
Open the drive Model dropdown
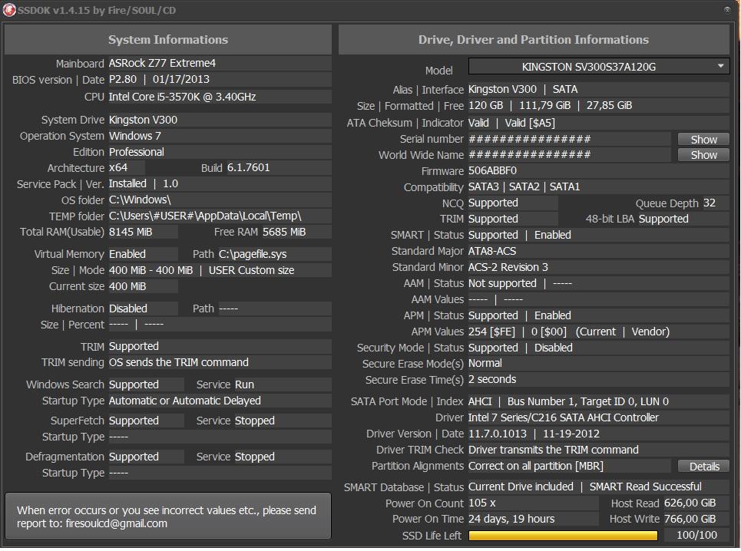pos(599,67)
